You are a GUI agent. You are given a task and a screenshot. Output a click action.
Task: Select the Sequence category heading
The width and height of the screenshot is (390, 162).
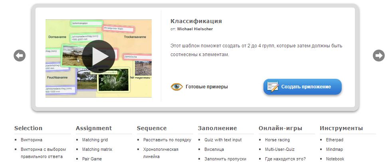click(x=152, y=128)
